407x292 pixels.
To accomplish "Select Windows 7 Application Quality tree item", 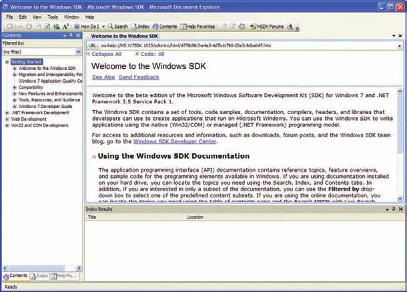I will click(x=50, y=81).
